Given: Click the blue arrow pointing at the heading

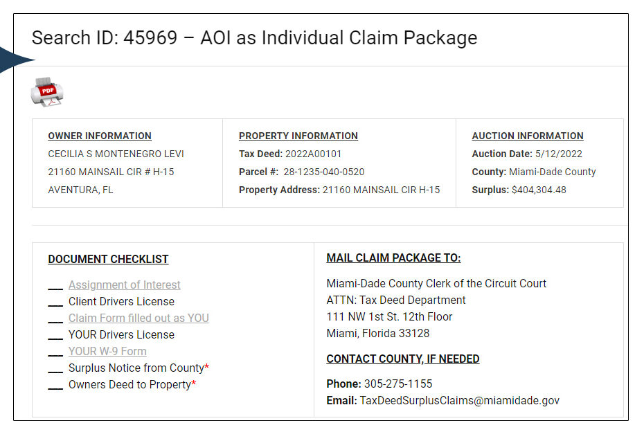Looking at the screenshot, I should click(17, 61).
